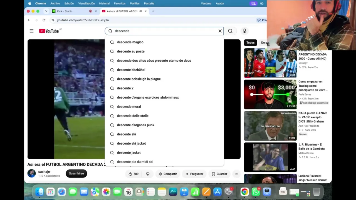Open the Historial menu
Image resolution: width=356 pixels, height=200 pixels.
pyautogui.click(x=104, y=3)
